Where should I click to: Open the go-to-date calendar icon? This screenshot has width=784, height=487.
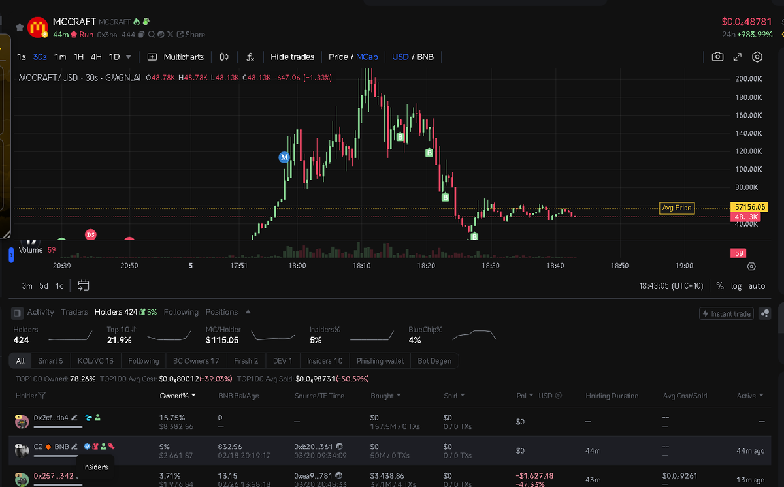(x=84, y=285)
